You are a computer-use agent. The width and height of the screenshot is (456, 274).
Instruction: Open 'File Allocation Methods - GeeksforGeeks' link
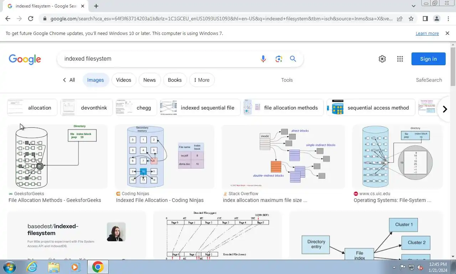55,200
